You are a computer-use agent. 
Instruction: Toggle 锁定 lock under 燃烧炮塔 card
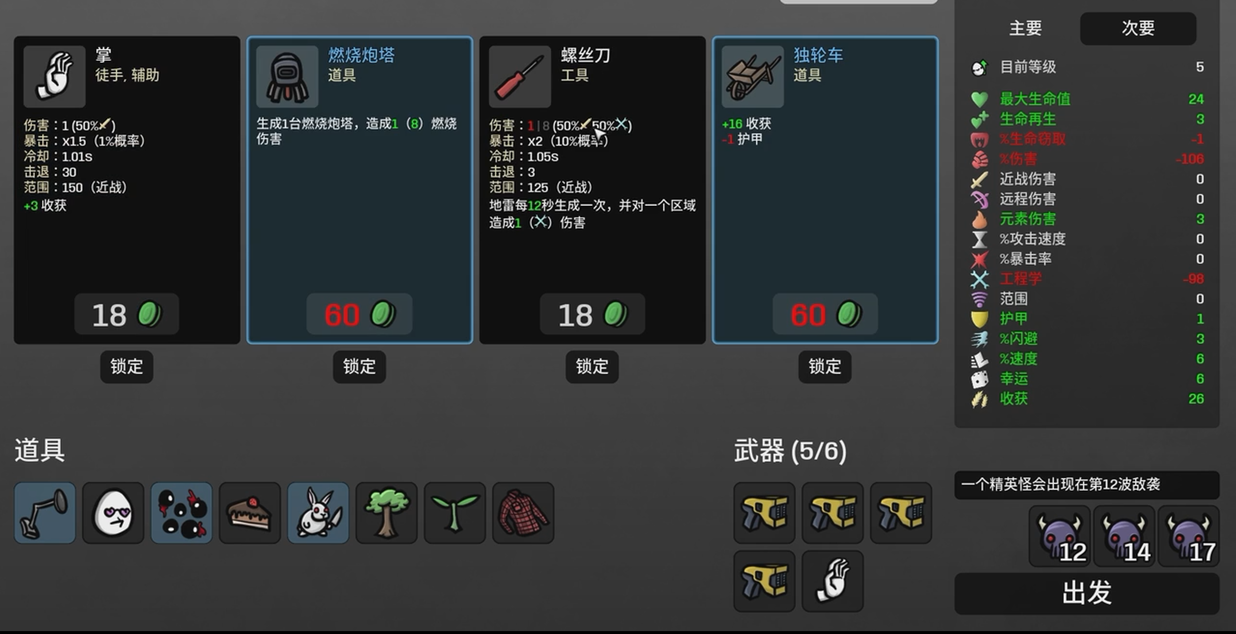point(359,367)
